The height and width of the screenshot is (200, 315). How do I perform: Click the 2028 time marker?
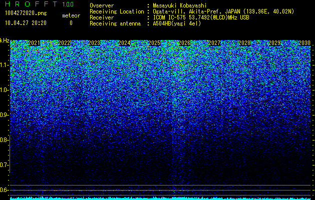coord(244,43)
